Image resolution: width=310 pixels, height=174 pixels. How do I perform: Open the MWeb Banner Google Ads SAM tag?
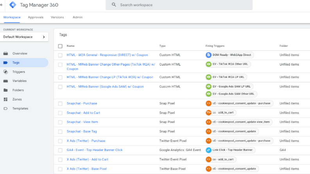pos(105,86)
